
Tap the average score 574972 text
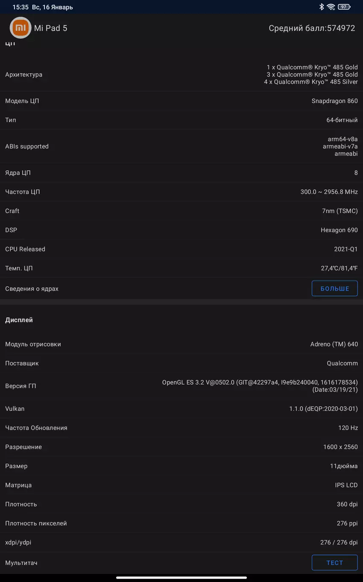(x=312, y=28)
